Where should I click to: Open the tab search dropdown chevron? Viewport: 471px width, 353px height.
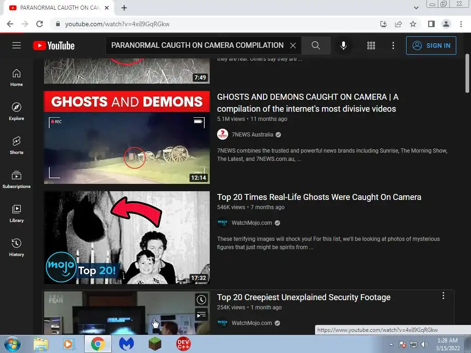click(x=416, y=8)
